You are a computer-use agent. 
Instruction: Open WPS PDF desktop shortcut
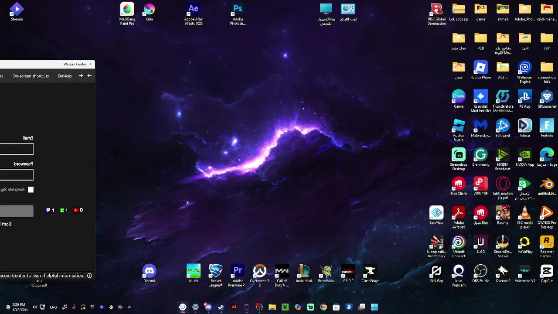(x=481, y=186)
